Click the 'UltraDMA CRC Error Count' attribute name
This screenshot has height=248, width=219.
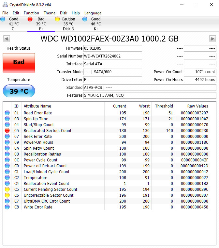click(x=47, y=201)
